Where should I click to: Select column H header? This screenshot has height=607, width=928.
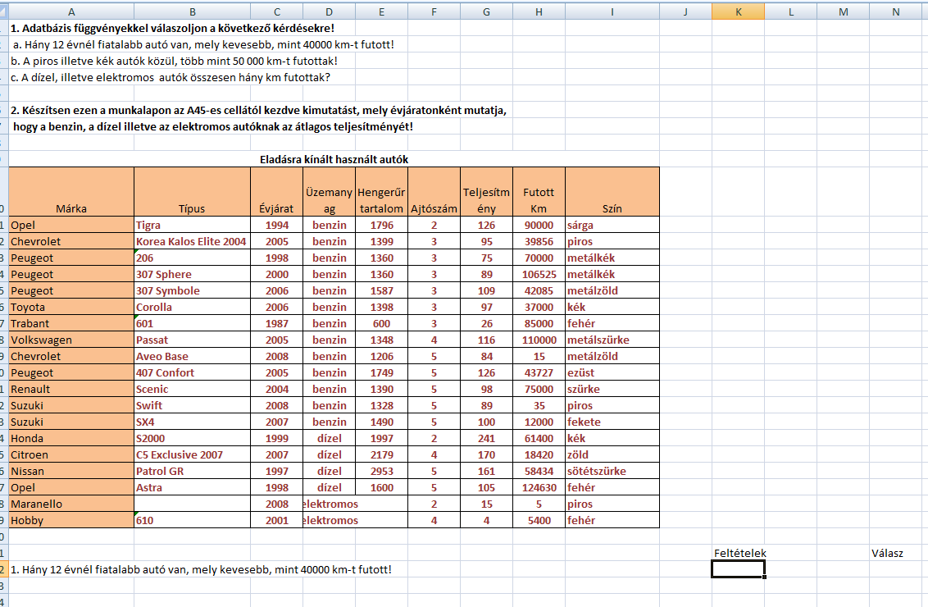click(539, 11)
